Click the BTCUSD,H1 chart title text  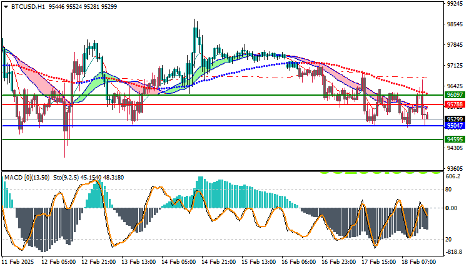[28, 7]
